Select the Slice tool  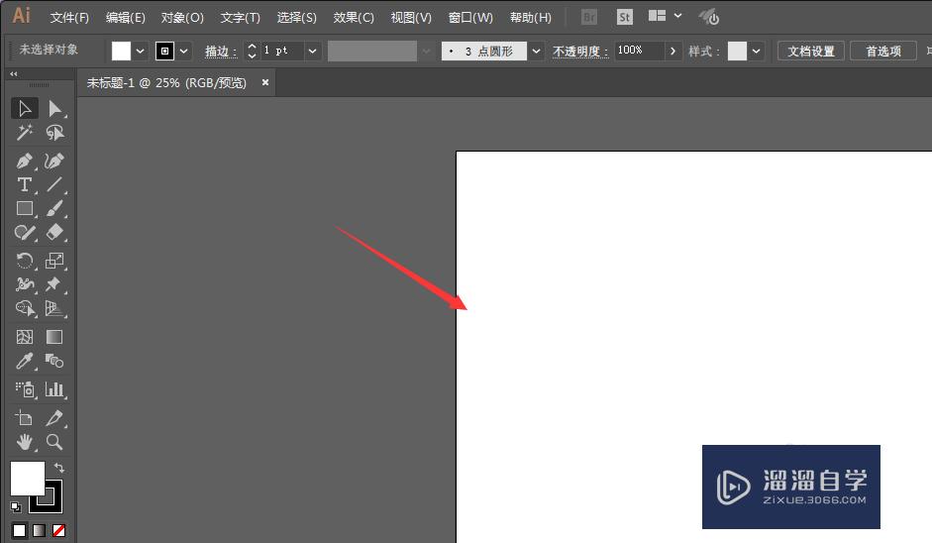(x=54, y=418)
